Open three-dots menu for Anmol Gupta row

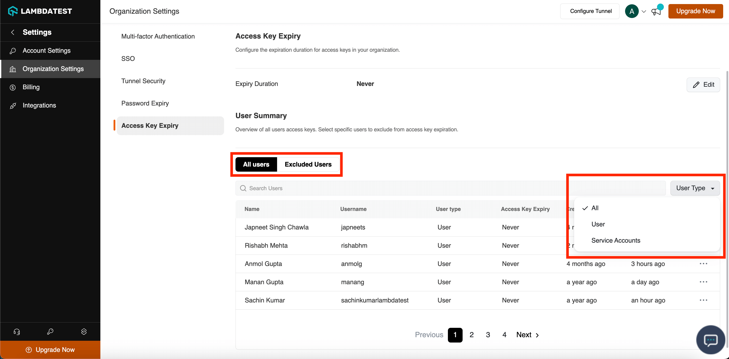pyautogui.click(x=703, y=264)
